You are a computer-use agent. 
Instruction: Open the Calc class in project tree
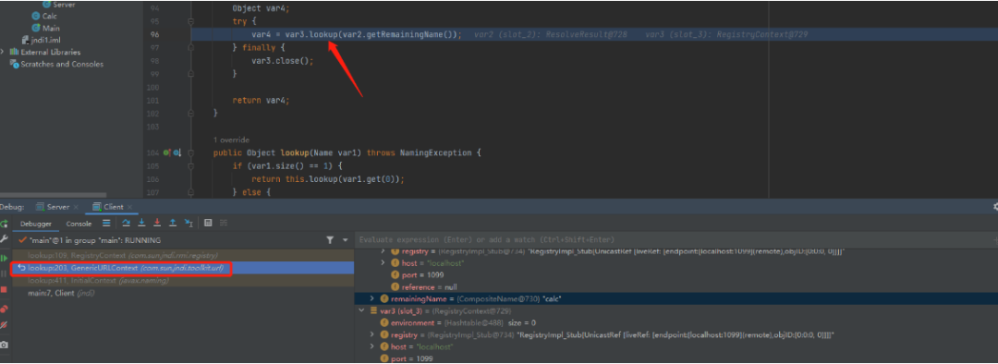(x=44, y=16)
